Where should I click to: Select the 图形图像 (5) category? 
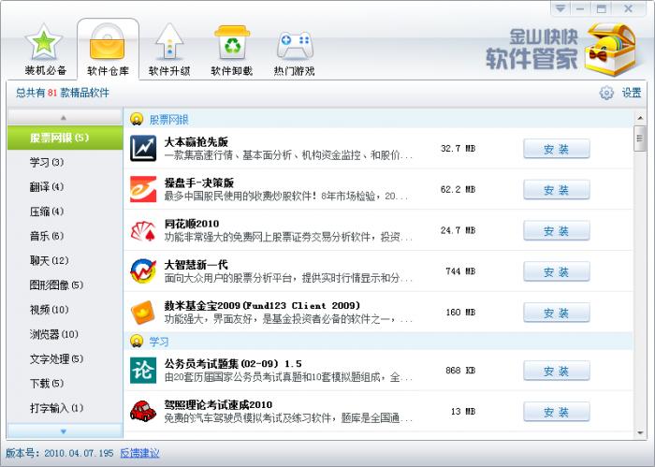pyautogui.click(x=65, y=285)
